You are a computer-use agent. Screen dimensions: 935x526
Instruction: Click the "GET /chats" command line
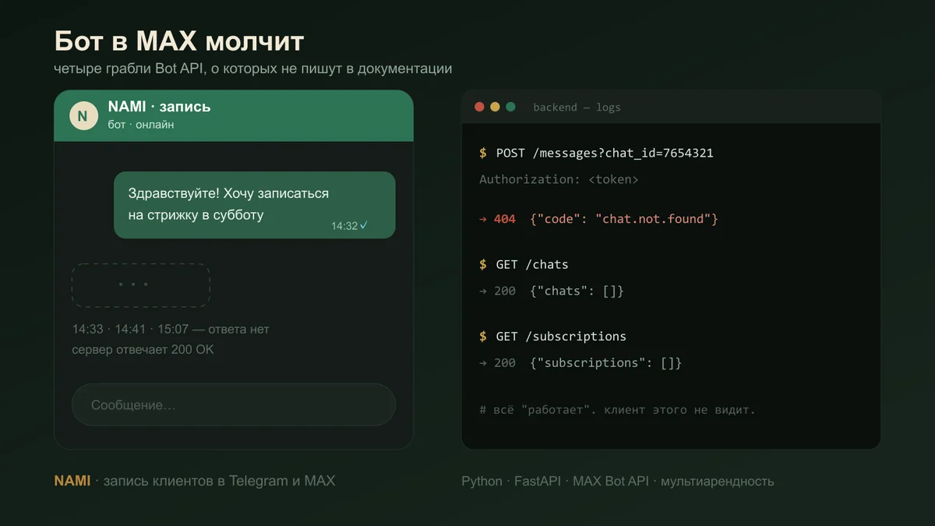pos(532,264)
